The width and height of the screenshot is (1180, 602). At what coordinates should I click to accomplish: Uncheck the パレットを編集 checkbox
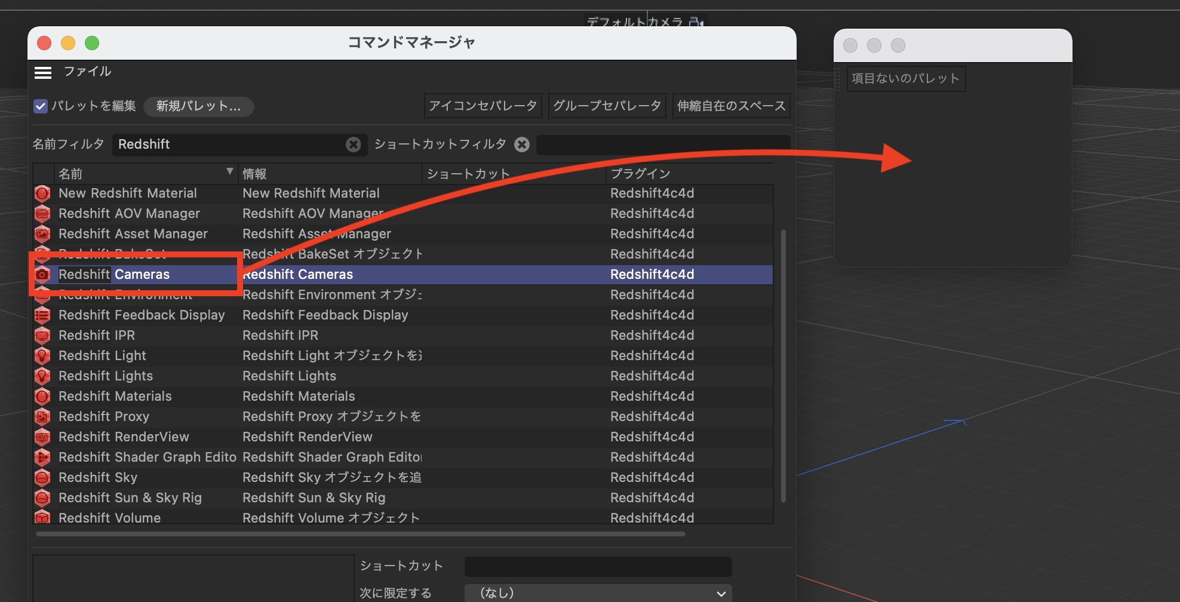41,106
